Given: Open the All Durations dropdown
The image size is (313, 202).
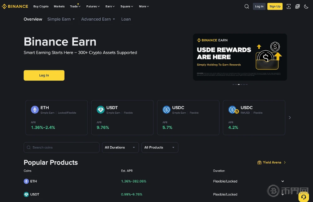Looking at the screenshot, I should [120, 148].
